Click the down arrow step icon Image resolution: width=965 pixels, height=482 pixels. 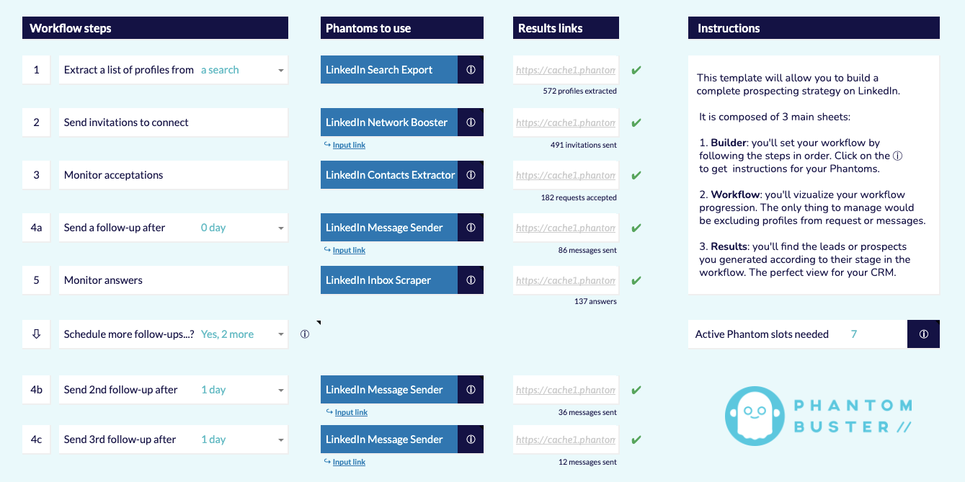tap(37, 334)
